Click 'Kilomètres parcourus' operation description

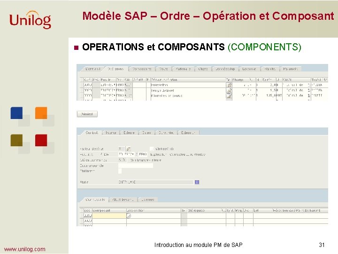tap(167, 95)
